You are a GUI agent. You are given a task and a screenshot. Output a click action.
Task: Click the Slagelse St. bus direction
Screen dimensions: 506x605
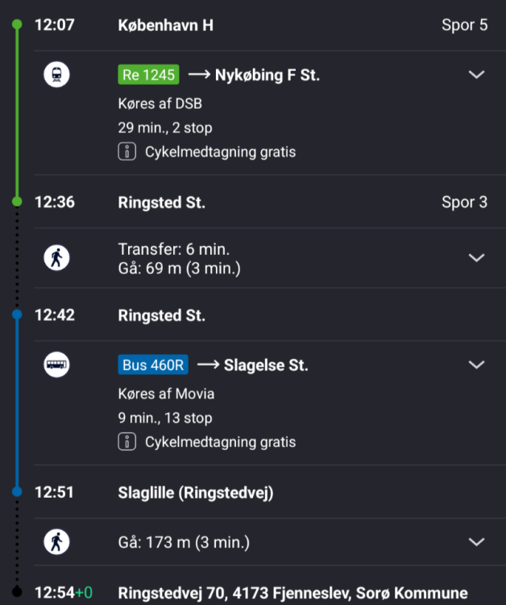click(x=265, y=365)
